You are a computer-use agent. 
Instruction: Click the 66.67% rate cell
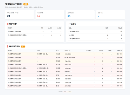pos(120,75)
